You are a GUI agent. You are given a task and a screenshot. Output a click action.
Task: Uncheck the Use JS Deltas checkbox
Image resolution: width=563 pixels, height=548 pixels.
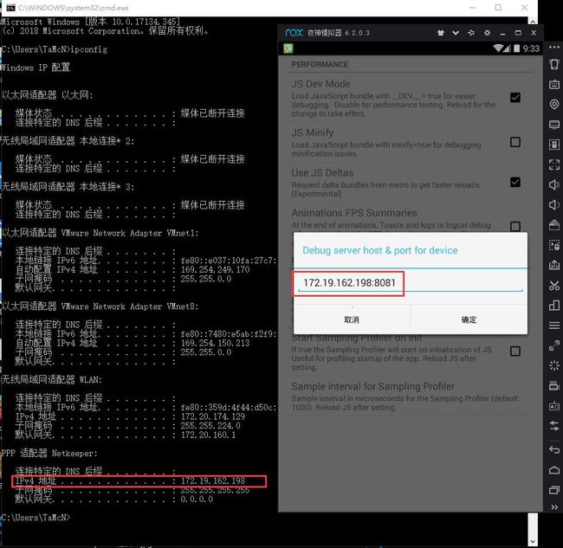pyautogui.click(x=515, y=183)
